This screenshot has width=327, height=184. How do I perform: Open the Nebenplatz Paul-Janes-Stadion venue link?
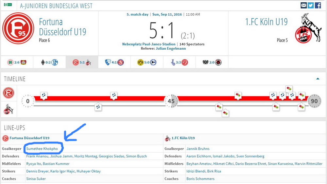coord(149,44)
